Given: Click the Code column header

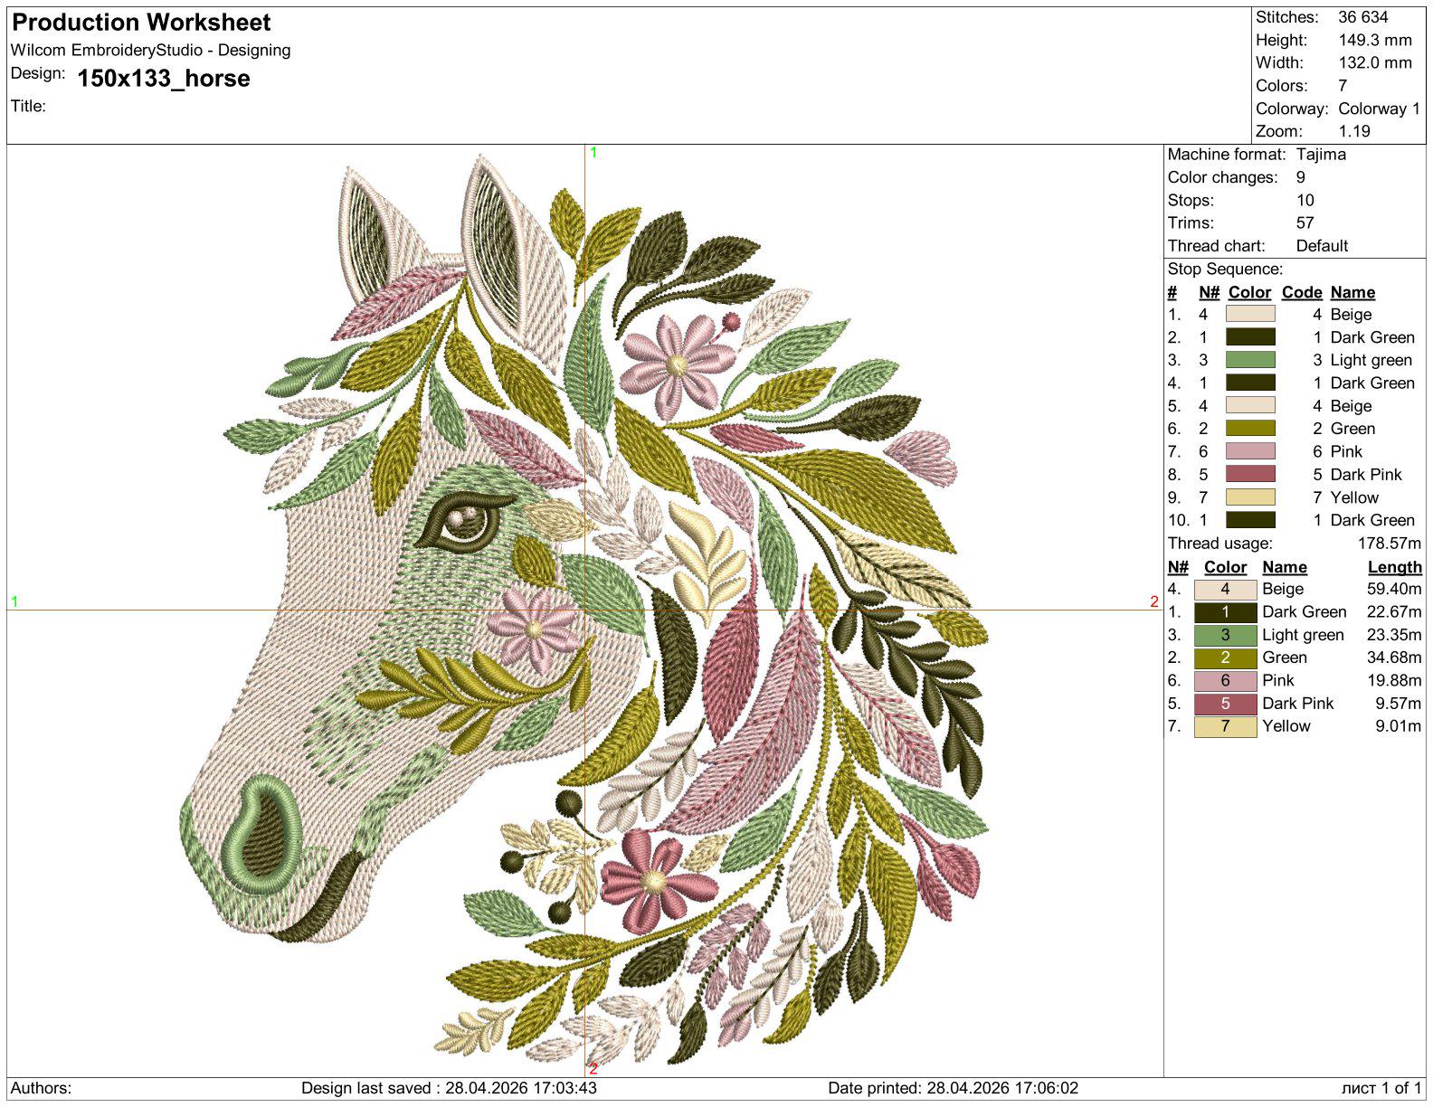Looking at the screenshot, I should pos(1302,292).
